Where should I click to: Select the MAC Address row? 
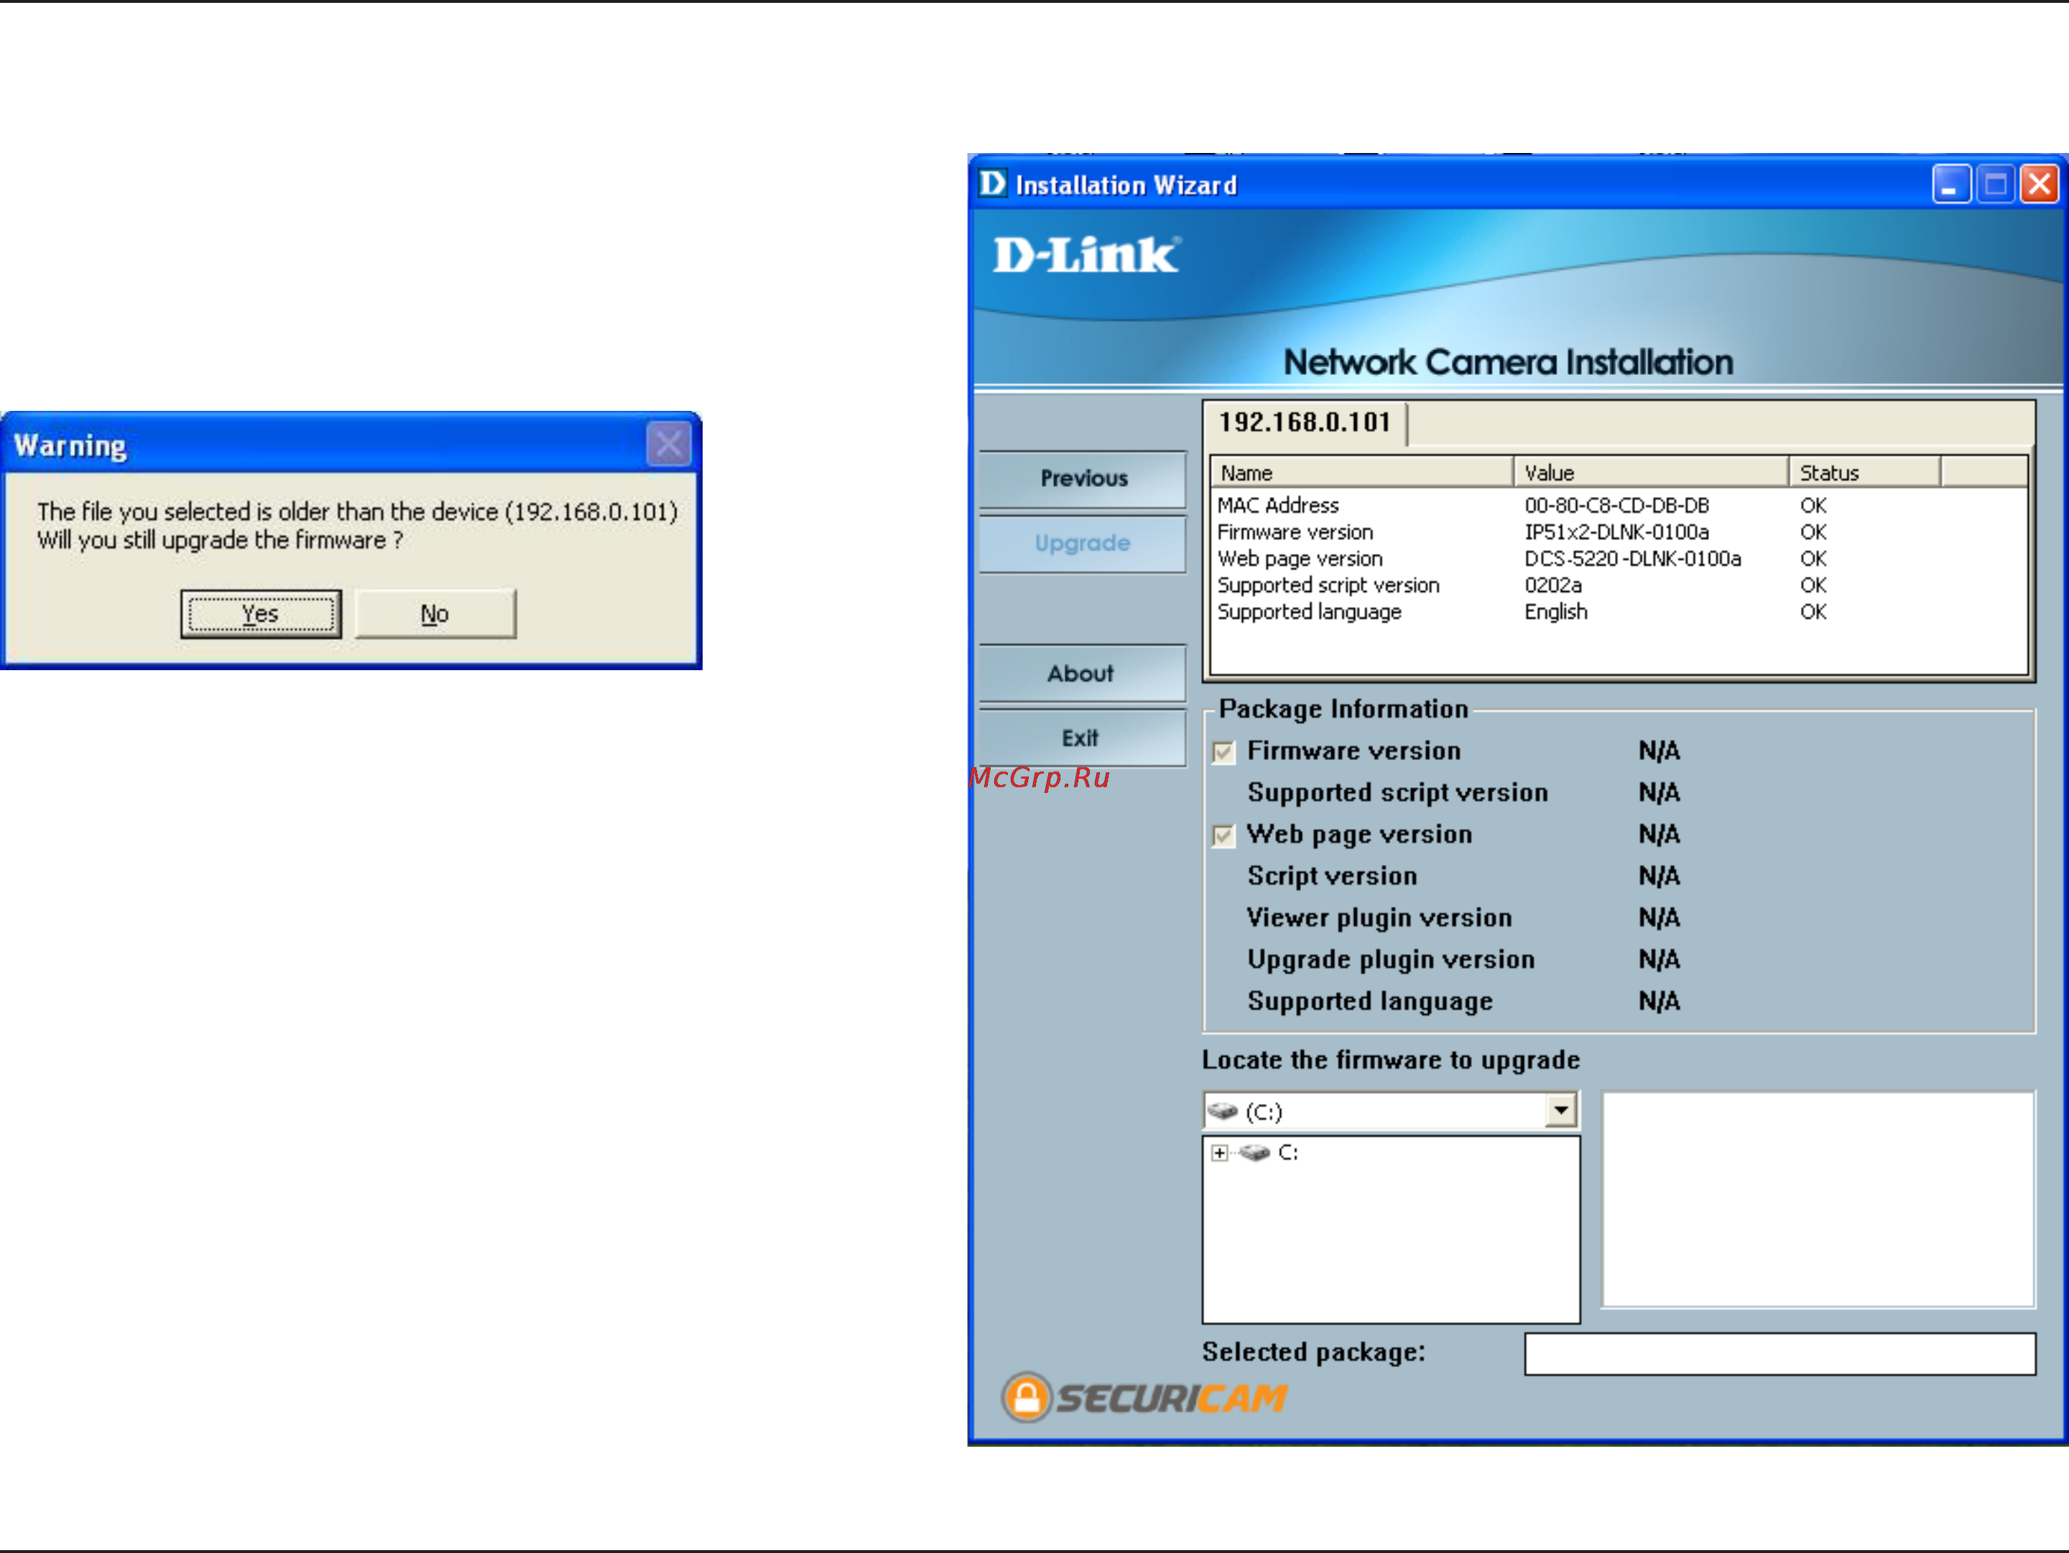pos(1618,506)
